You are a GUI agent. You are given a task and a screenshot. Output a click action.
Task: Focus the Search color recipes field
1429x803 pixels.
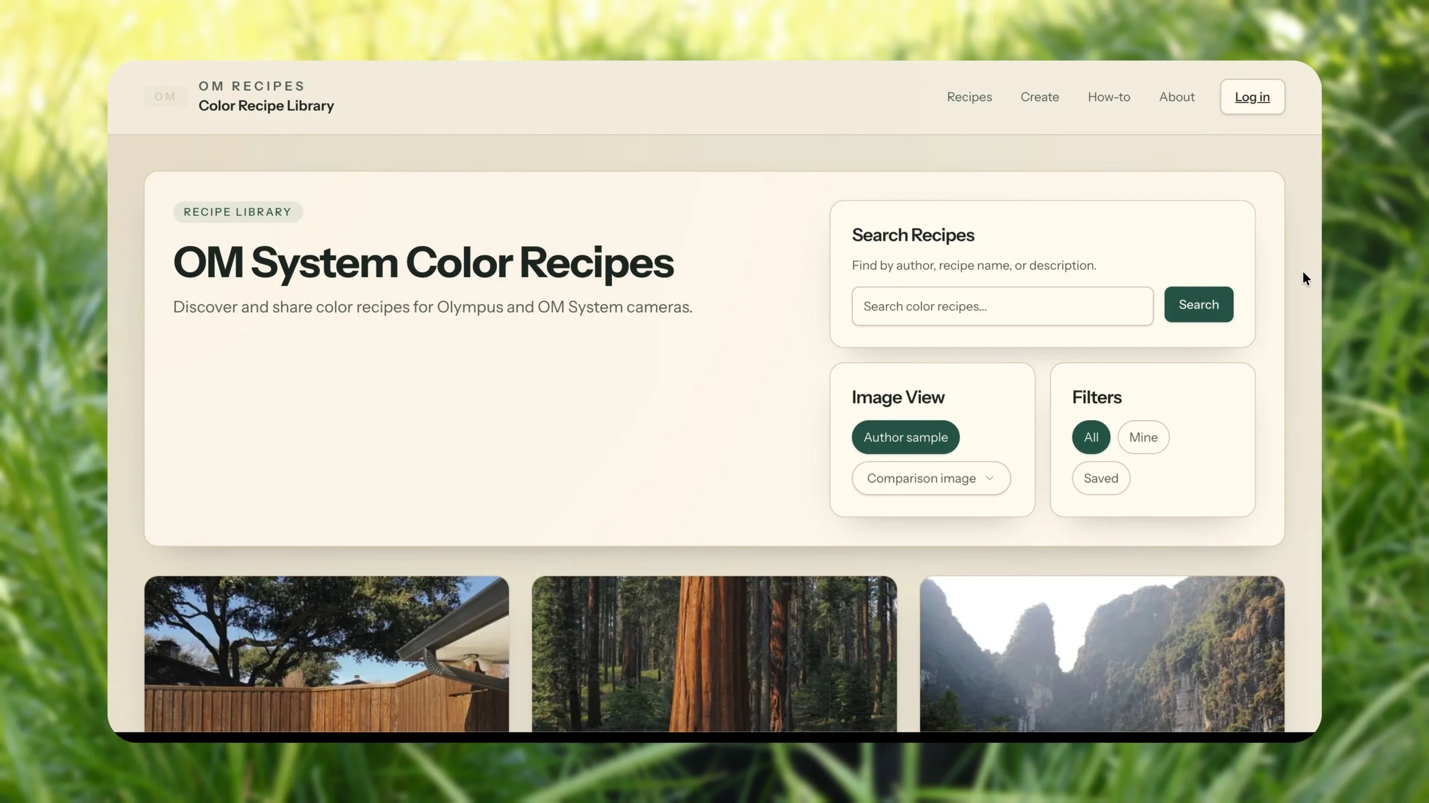(x=1001, y=306)
